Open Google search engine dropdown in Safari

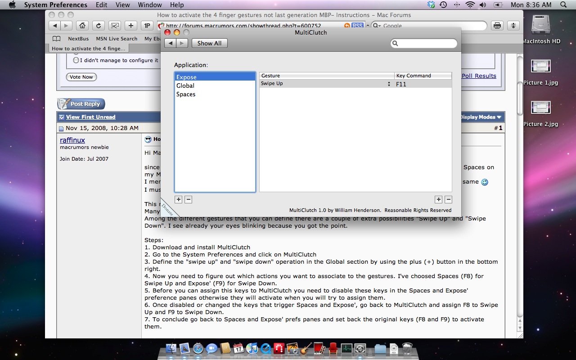[x=376, y=26]
